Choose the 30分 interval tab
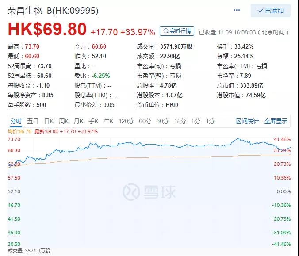Image resolution: width=299 pixels, height=256 pixels. [x=162, y=121]
